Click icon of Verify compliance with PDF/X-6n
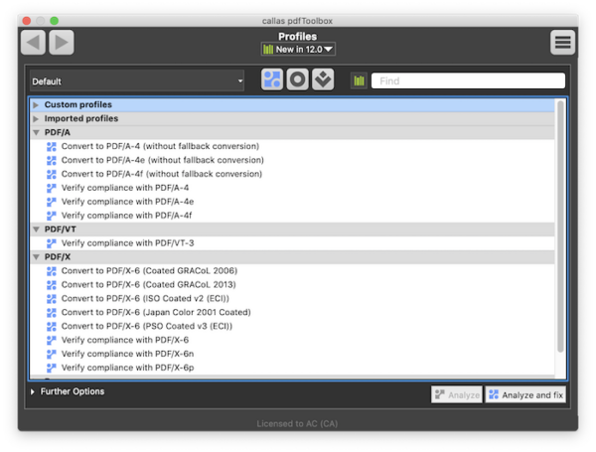This screenshot has height=452, width=596. click(52, 354)
